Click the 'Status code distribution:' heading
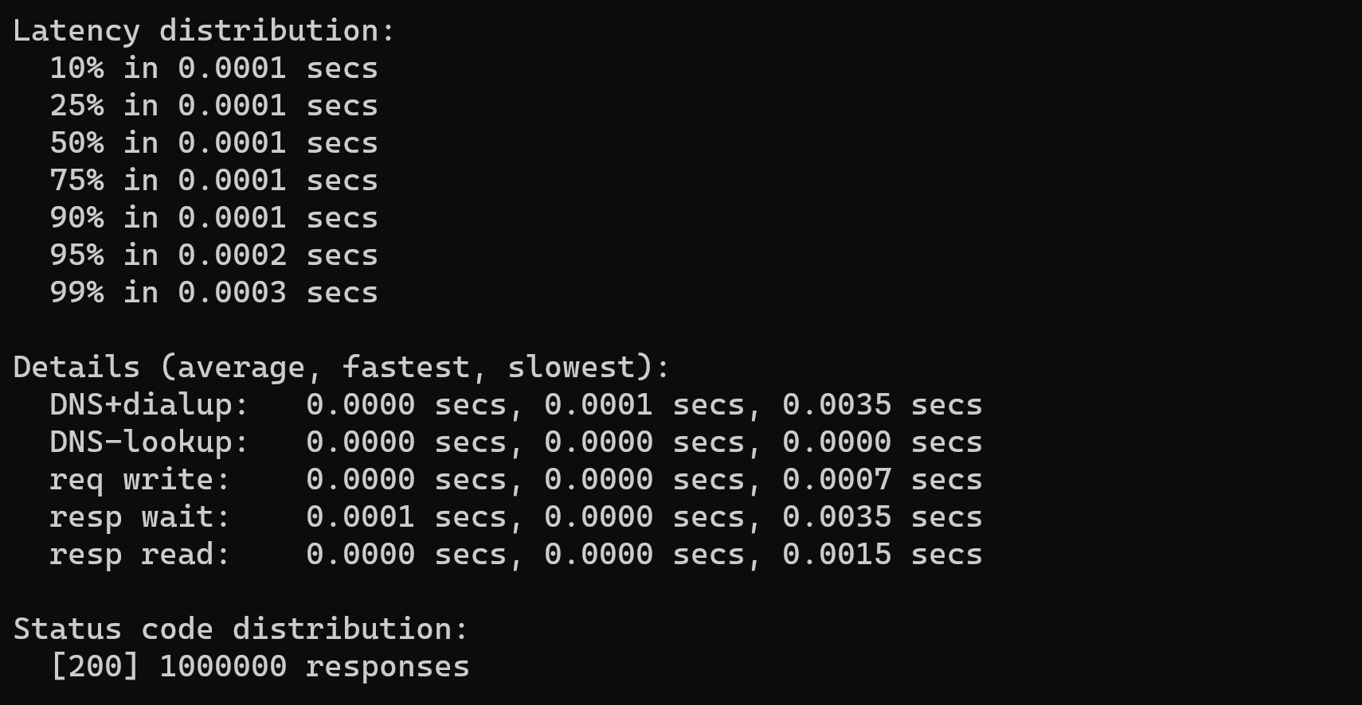The image size is (1362, 705). [241, 629]
